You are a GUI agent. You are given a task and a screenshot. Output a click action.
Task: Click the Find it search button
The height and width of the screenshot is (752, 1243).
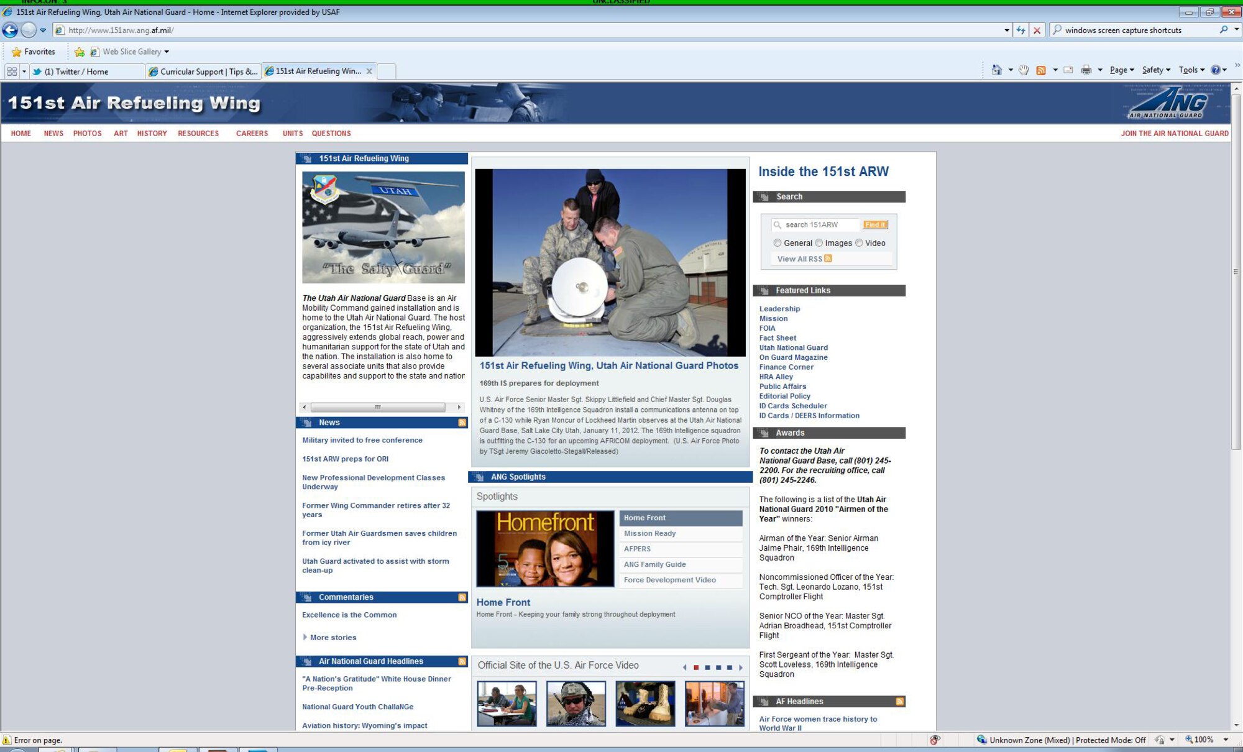click(x=875, y=225)
